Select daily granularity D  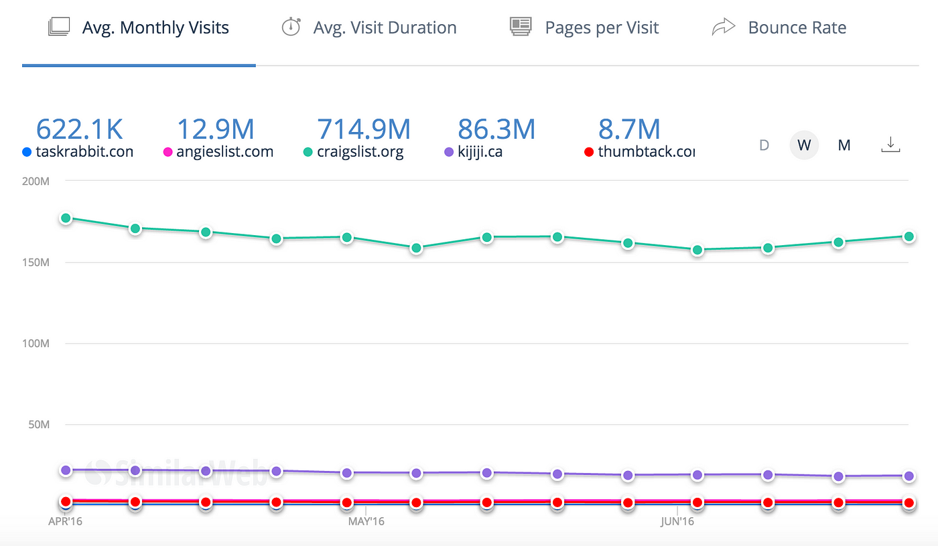(764, 145)
